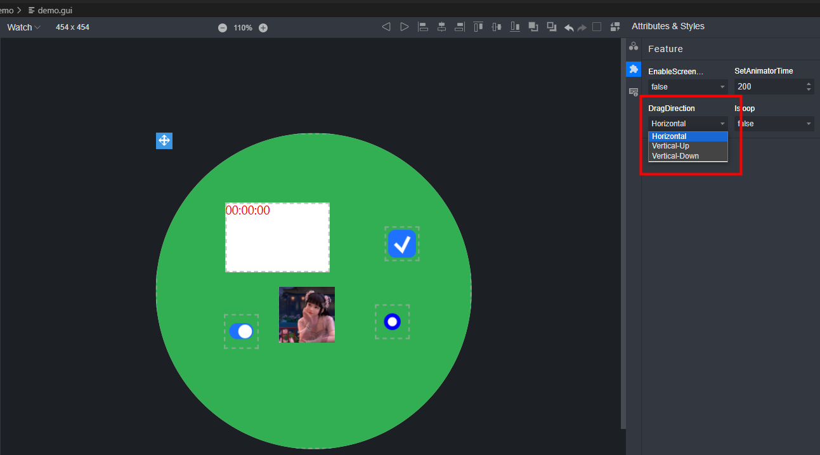820x455 pixels.
Task: Choose Vertical-Down from DragDirection list
Action: pyautogui.click(x=675, y=156)
